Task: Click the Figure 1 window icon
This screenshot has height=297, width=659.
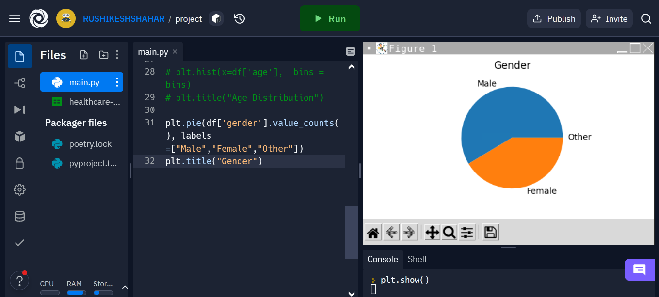Action: click(x=382, y=48)
